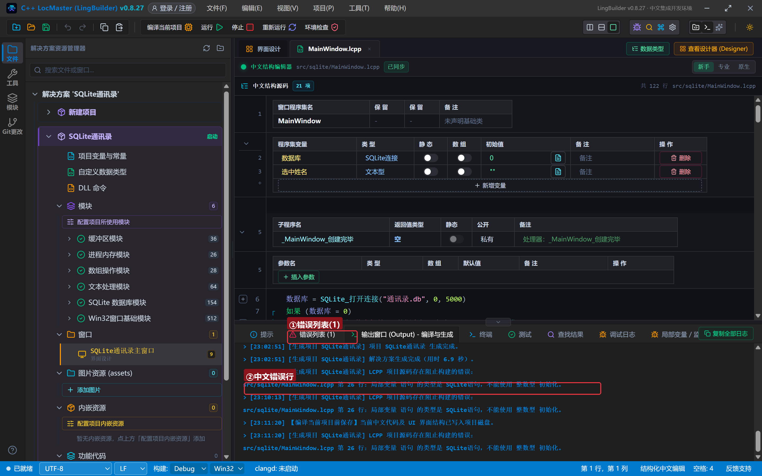Viewport: 762px width, 476px height.
Task: Open the UTF-8 encoding dropdown
Action: [x=76, y=469]
